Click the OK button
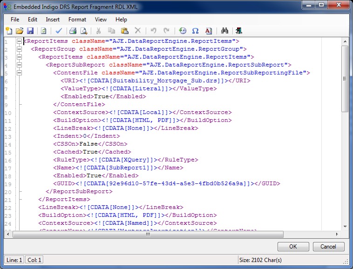353x269 pixels. coord(293,247)
